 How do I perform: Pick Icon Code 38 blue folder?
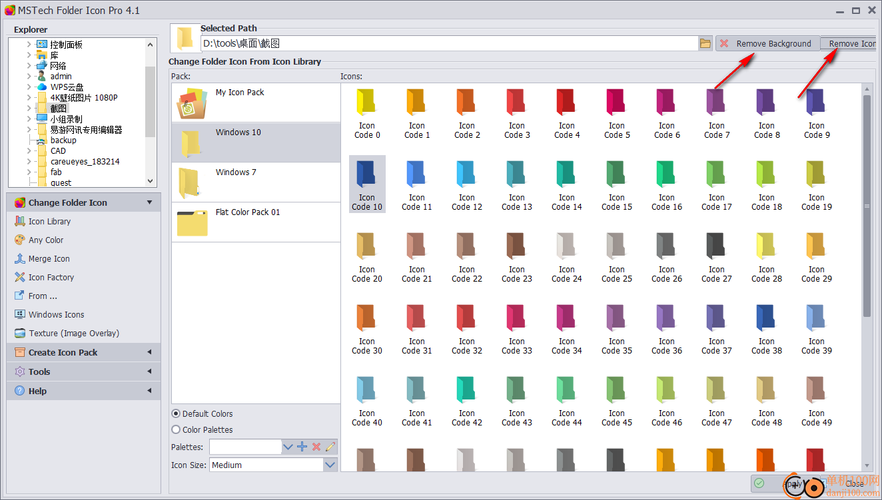tap(767, 328)
